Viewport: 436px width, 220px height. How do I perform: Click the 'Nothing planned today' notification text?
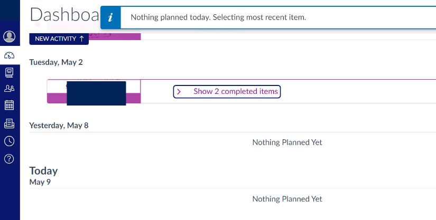coord(218,17)
